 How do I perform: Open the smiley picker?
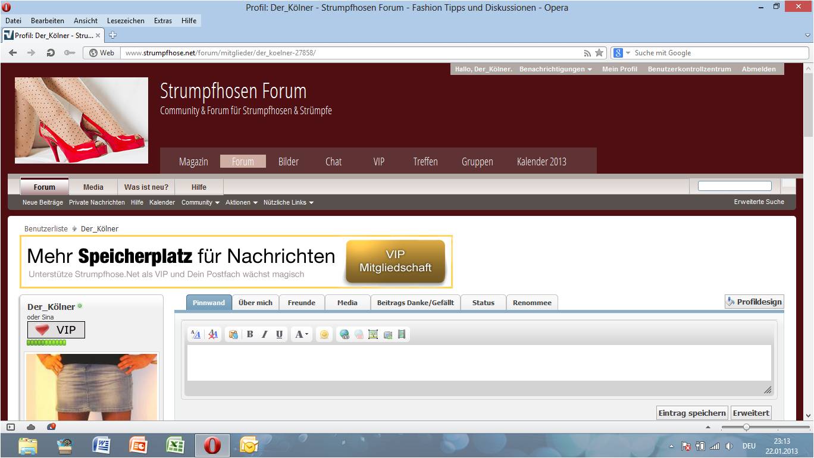[324, 334]
